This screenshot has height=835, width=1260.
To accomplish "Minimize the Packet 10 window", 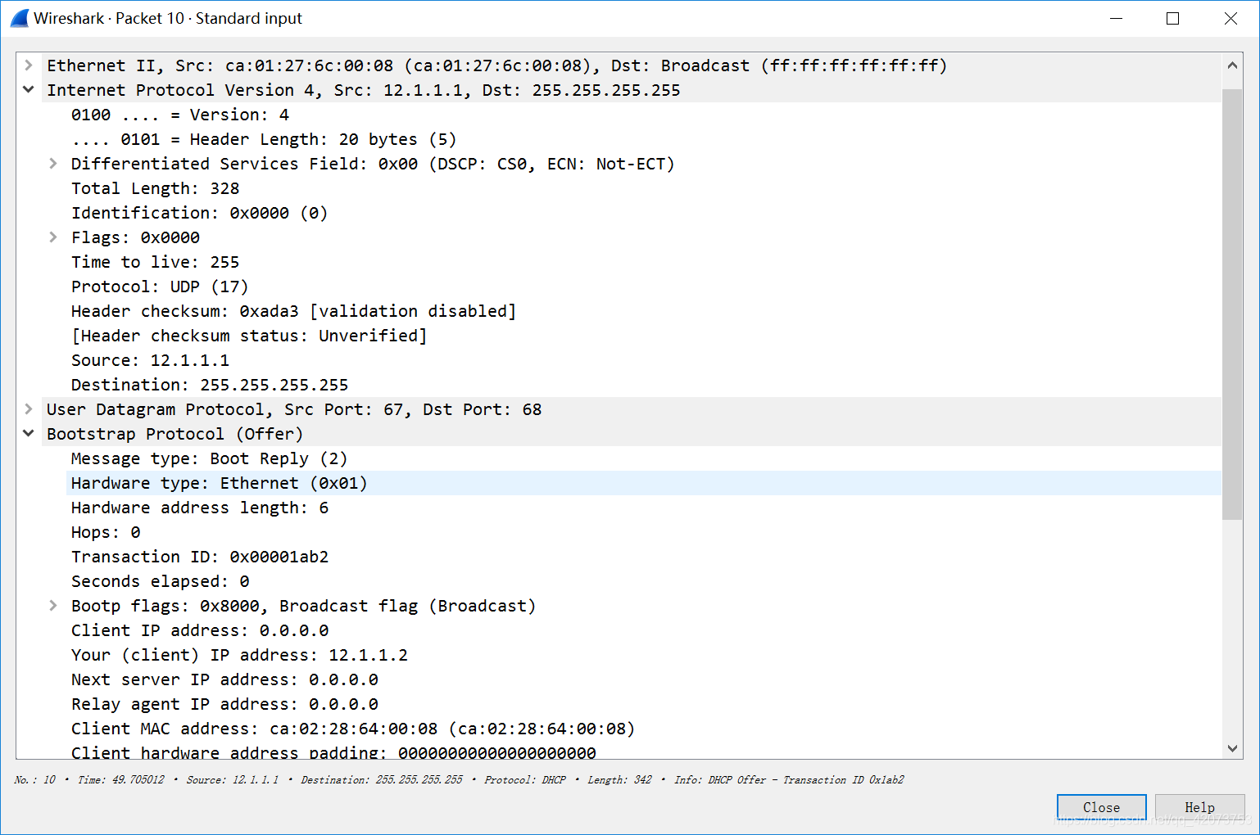I will click(1116, 18).
